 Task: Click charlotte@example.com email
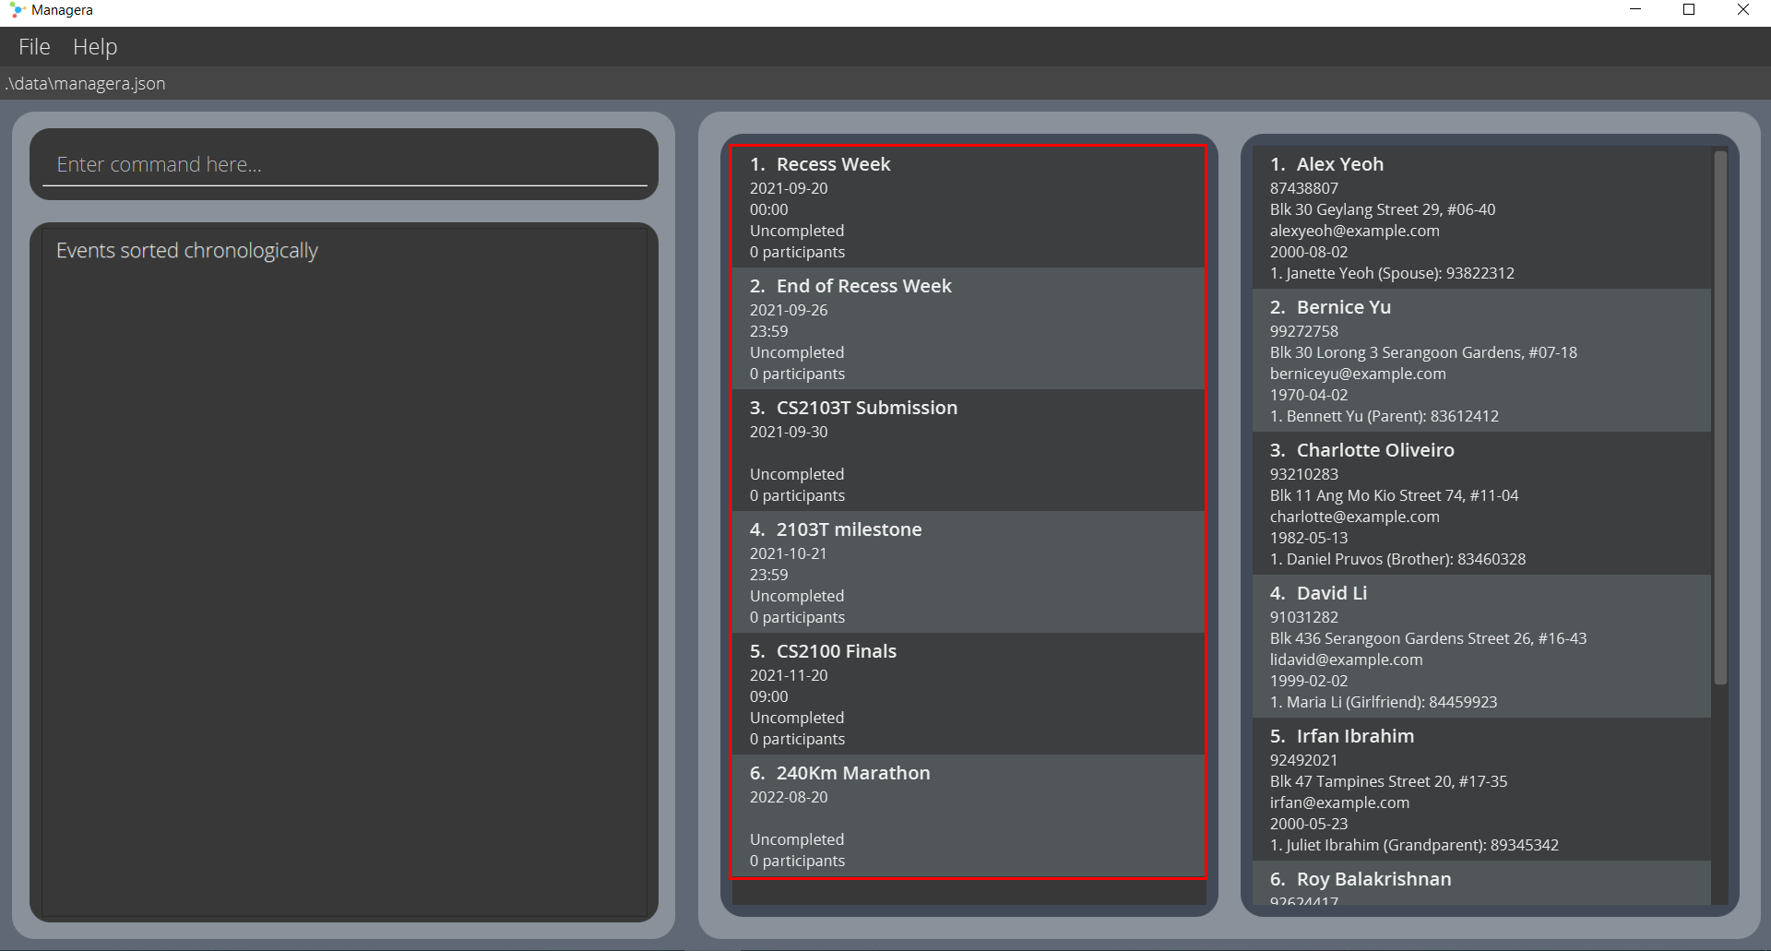click(x=1354, y=517)
